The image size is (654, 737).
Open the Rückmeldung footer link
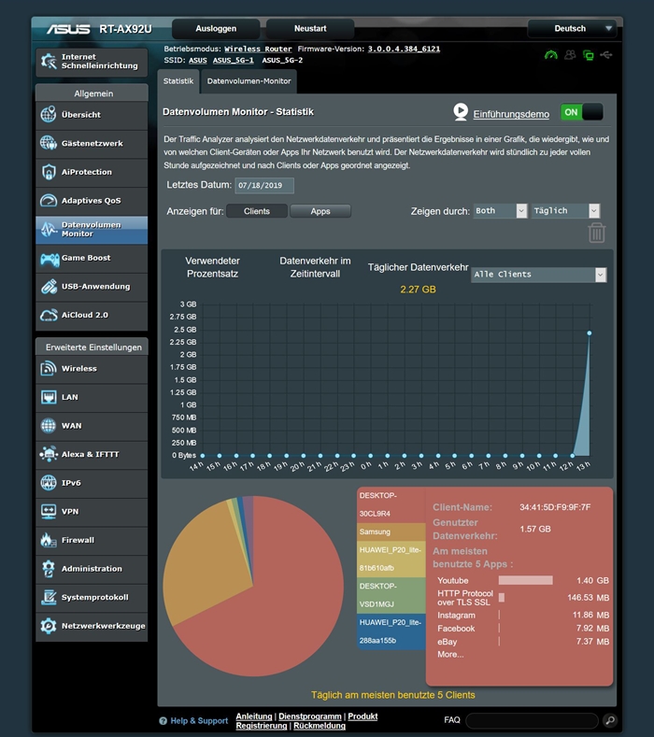(320, 726)
